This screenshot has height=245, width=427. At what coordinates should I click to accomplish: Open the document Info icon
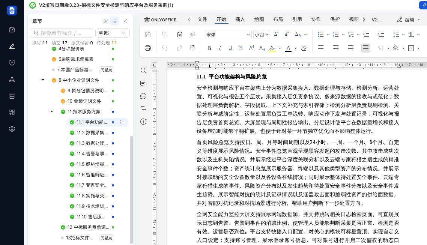tap(143, 122)
